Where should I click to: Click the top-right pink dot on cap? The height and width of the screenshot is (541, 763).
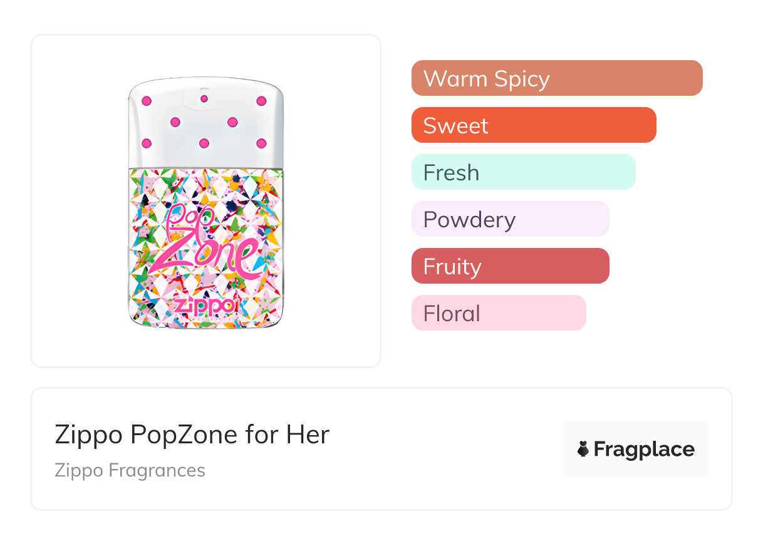261,101
